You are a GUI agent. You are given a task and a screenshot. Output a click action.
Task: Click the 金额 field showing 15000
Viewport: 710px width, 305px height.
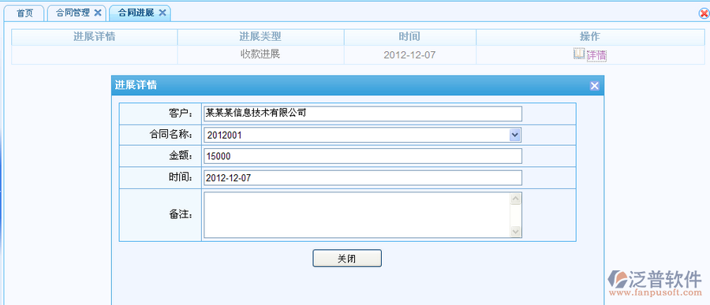363,156
